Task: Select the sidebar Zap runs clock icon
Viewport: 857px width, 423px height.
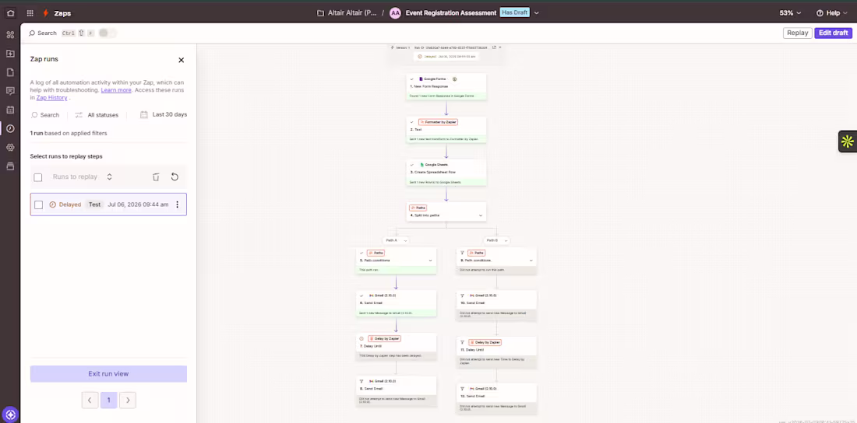Action: [10, 128]
